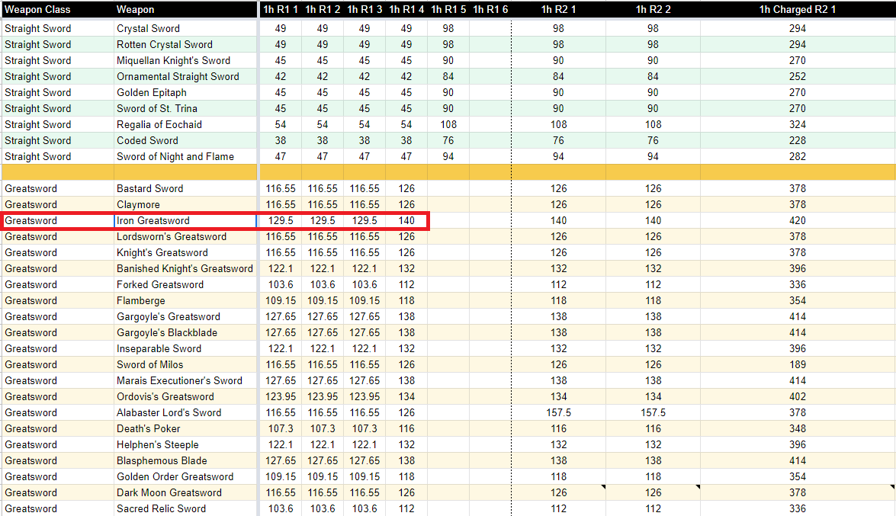This screenshot has width=896, height=516.
Task: Select the Marais Executioner's Sword cell
Action: pyautogui.click(x=185, y=380)
